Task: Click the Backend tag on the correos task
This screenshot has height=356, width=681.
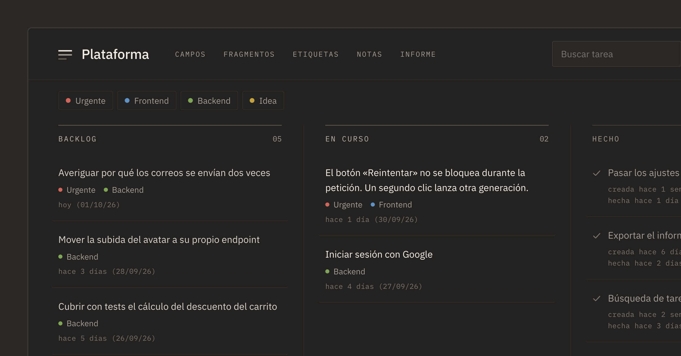Action: point(124,190)
